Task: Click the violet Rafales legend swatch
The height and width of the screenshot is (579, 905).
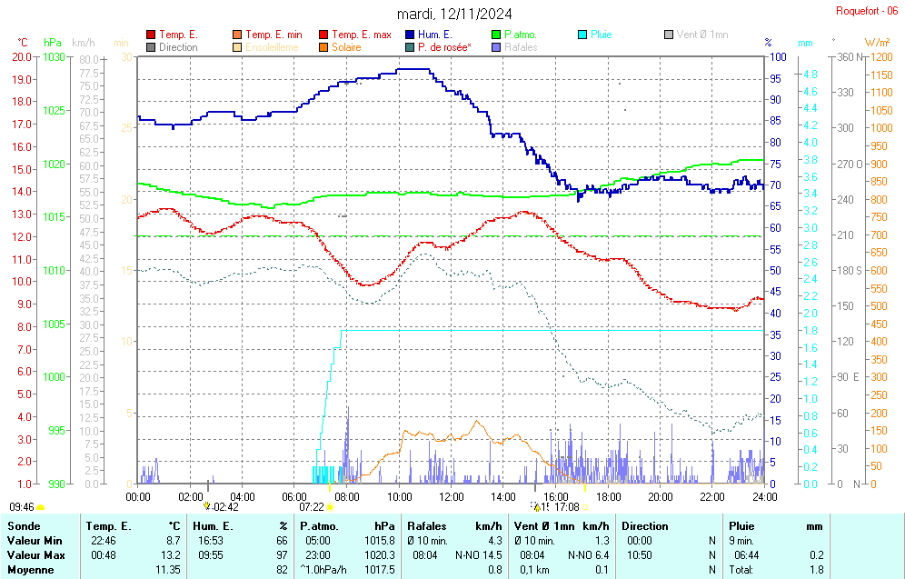Action: point(496,47)
